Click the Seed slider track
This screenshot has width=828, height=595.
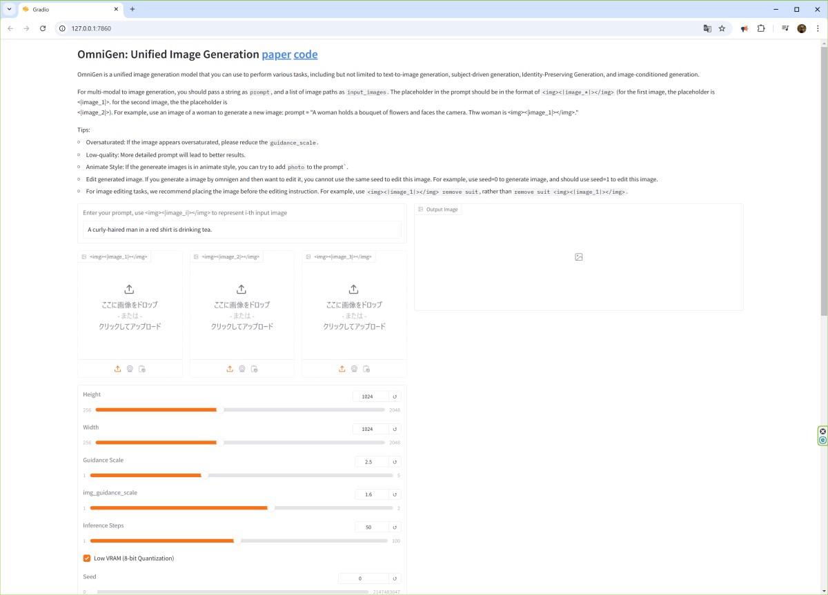point(233,592)
